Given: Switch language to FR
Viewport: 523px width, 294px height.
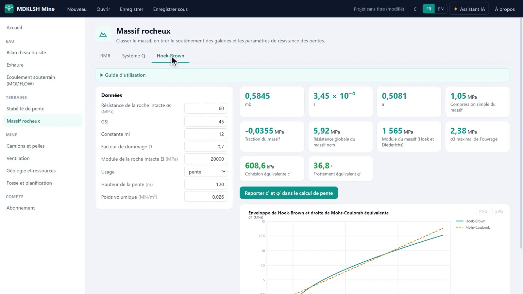Looking at the screenshot, I should pyautogui.click(x=429, y=9).
